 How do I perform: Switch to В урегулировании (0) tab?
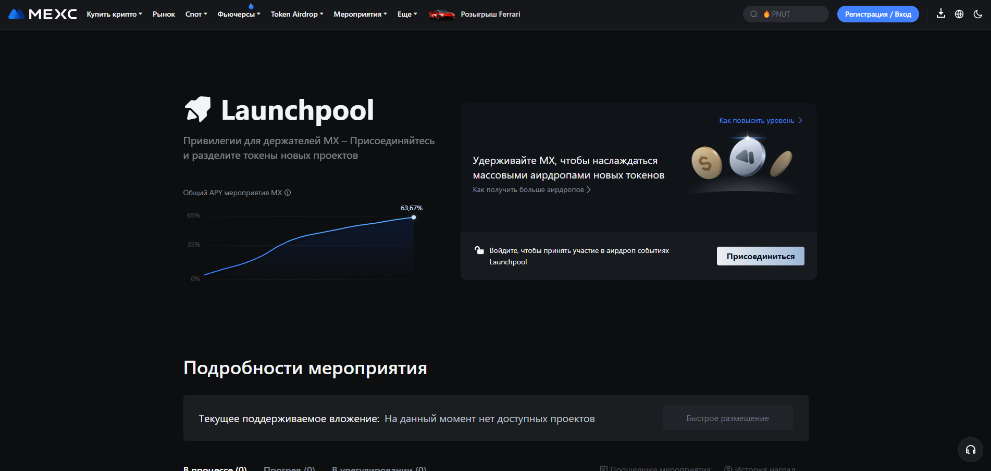(x=379, y=468)
